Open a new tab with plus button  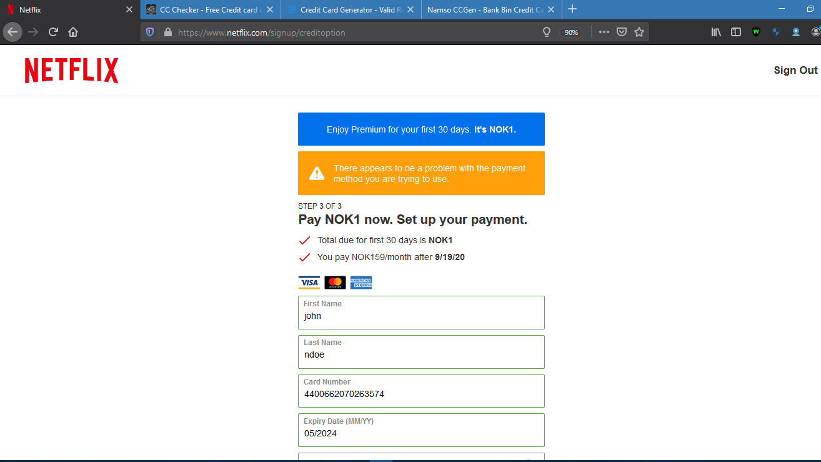572,9
